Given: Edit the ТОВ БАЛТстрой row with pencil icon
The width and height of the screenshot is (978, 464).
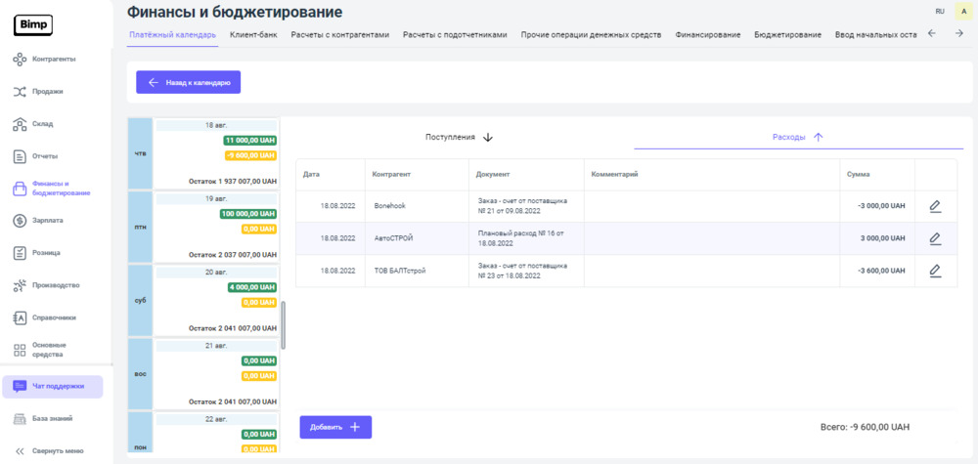Looking at the screenshot, I should coord(935,271).
